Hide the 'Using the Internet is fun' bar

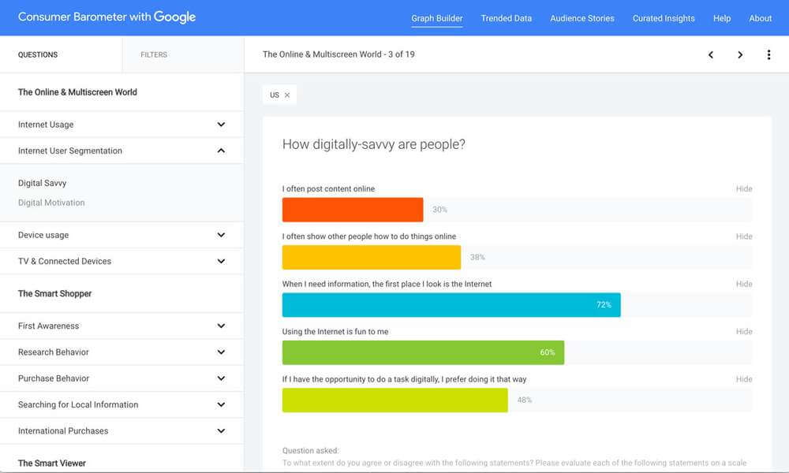[744, 332]
